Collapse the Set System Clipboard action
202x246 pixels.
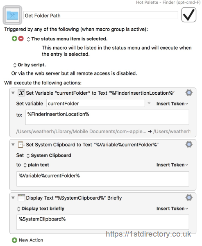[x=13, y=145]
